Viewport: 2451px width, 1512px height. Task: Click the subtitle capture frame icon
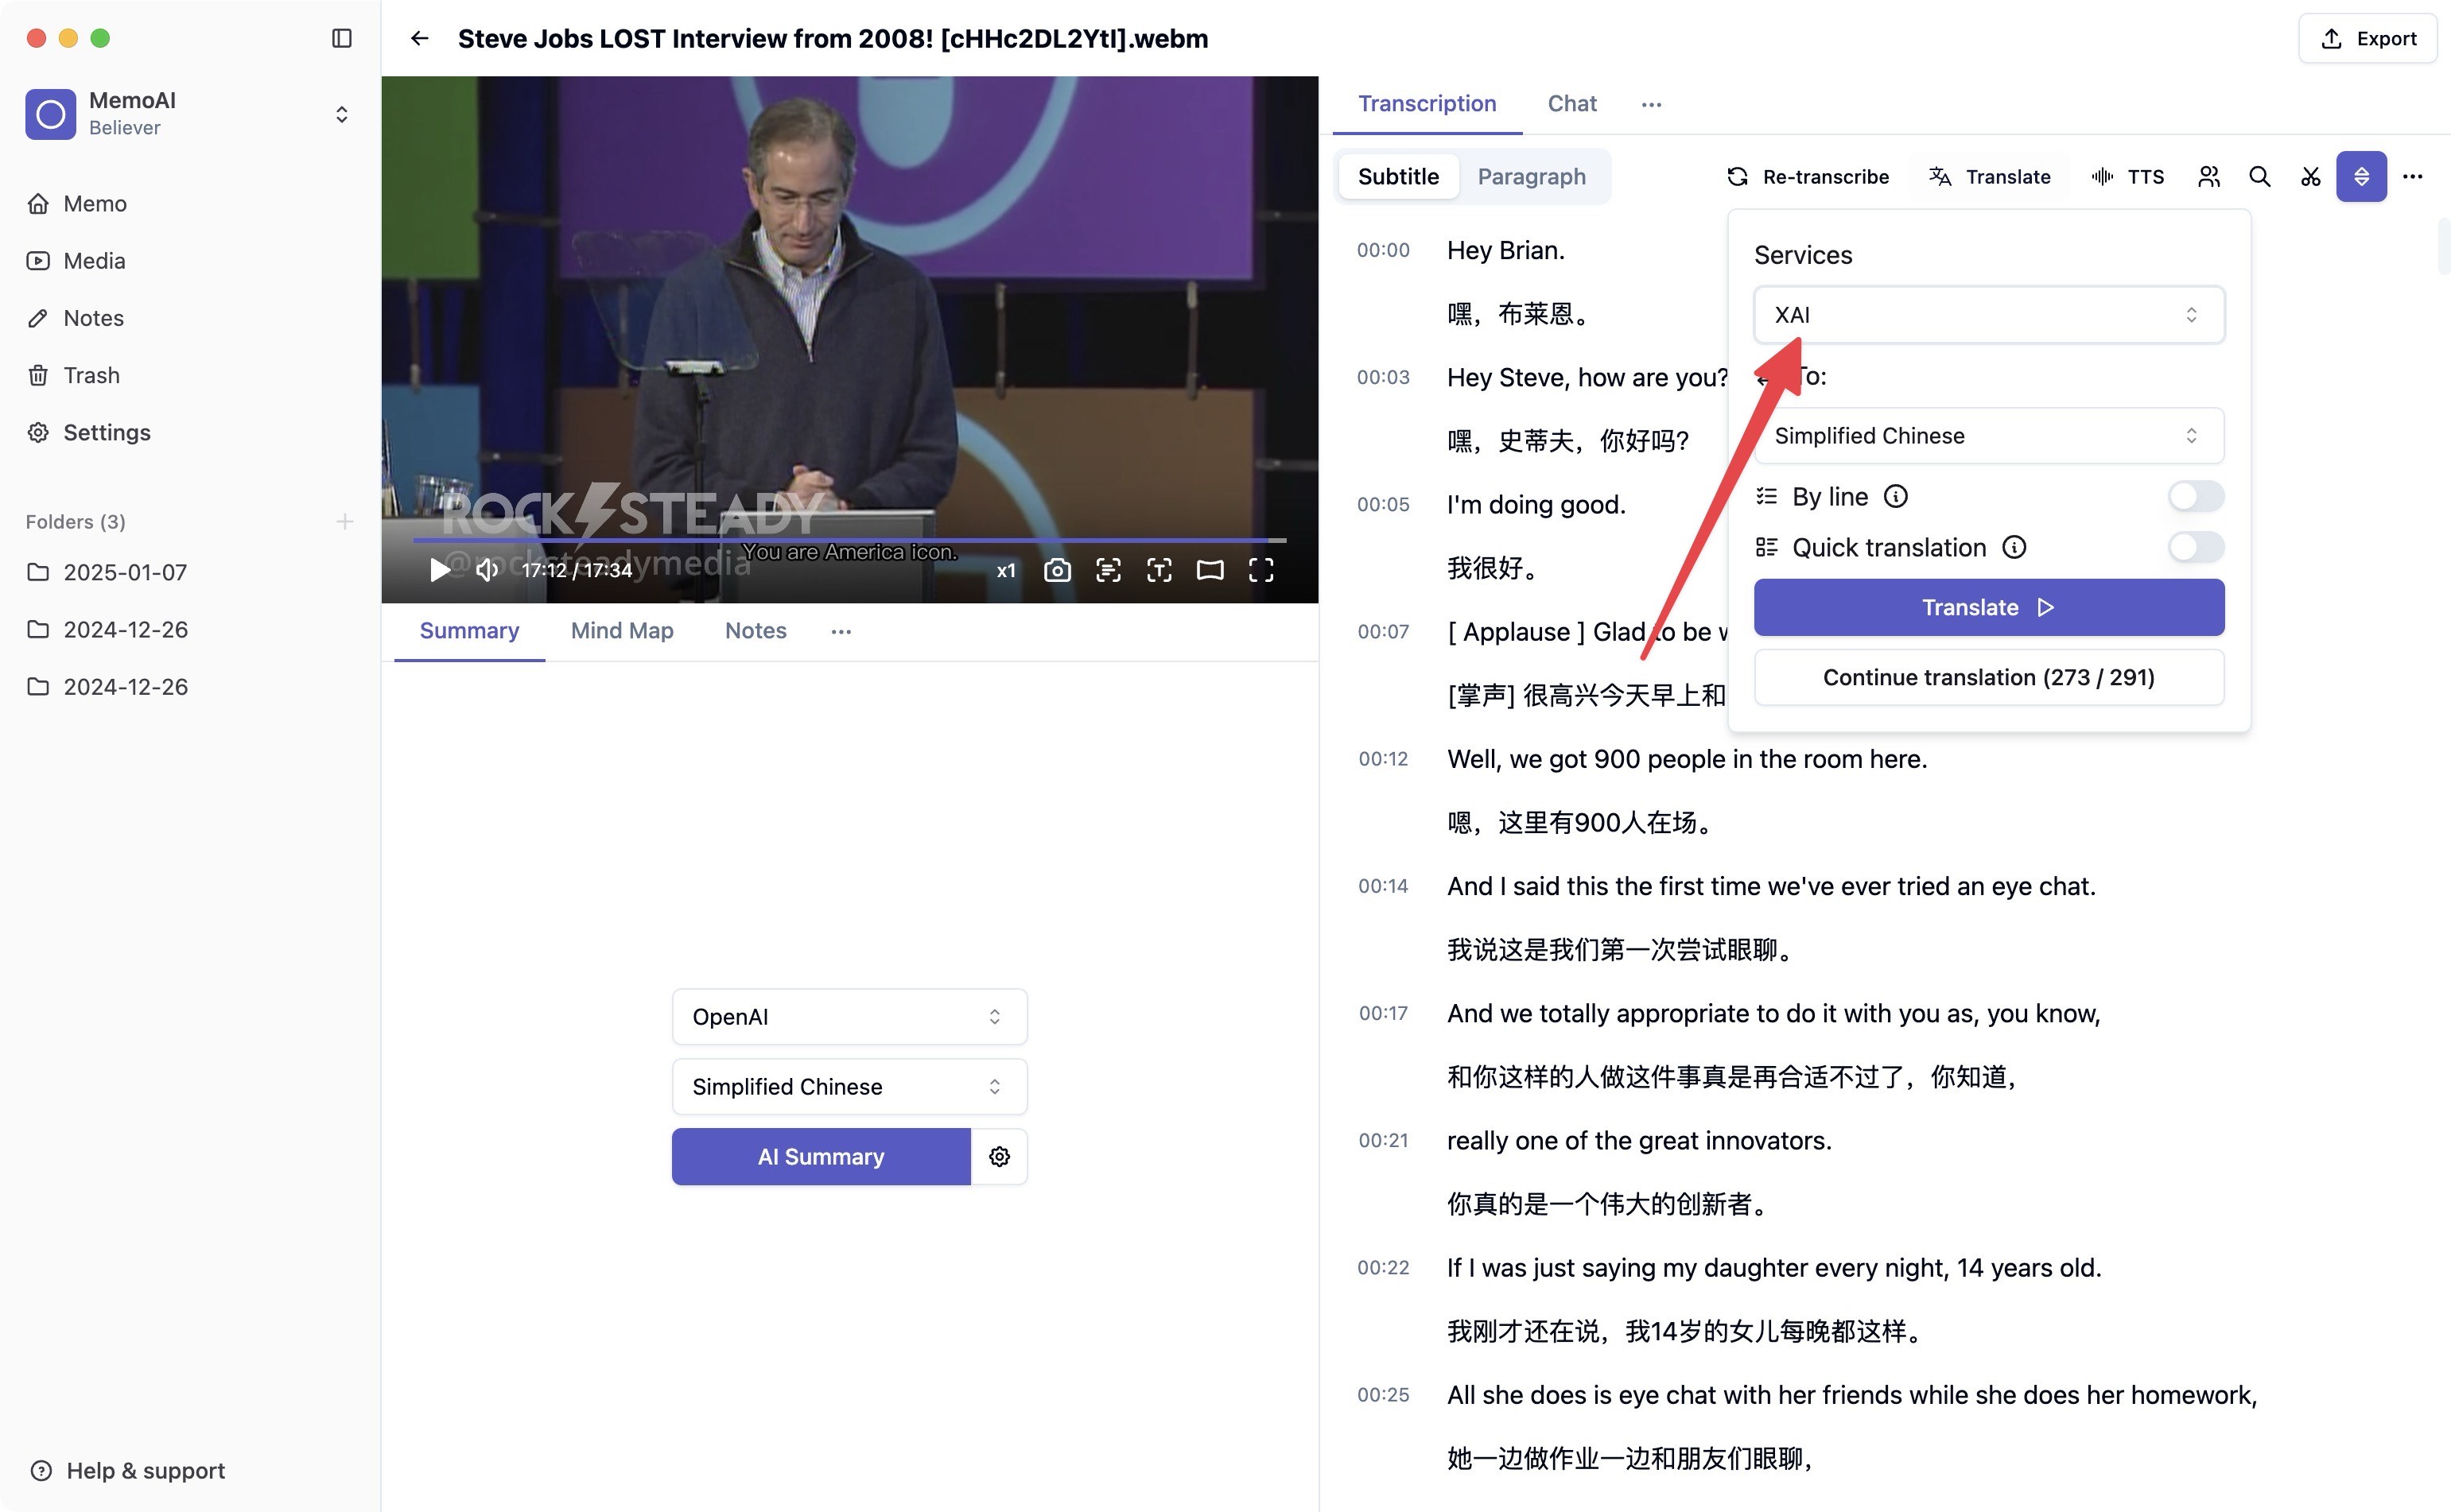pos(1108,570)
